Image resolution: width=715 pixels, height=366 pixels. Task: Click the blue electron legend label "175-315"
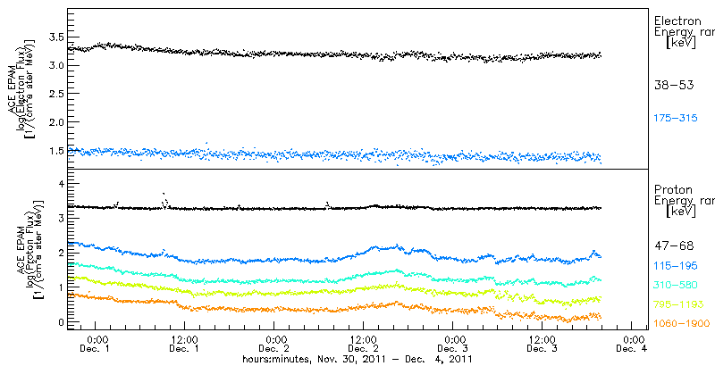click(x=676, y=119)
